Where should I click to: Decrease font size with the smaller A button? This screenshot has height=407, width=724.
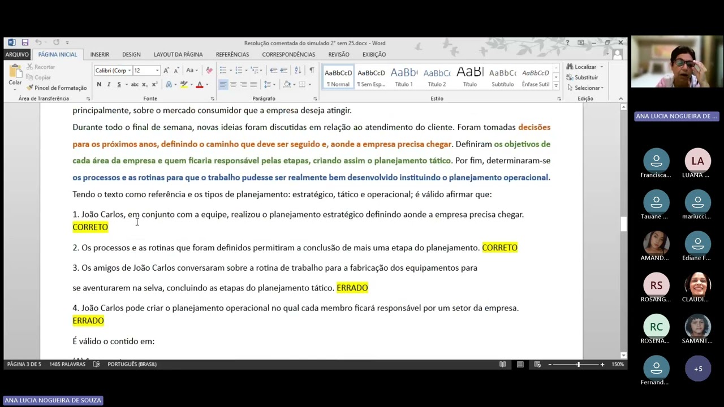176,71
